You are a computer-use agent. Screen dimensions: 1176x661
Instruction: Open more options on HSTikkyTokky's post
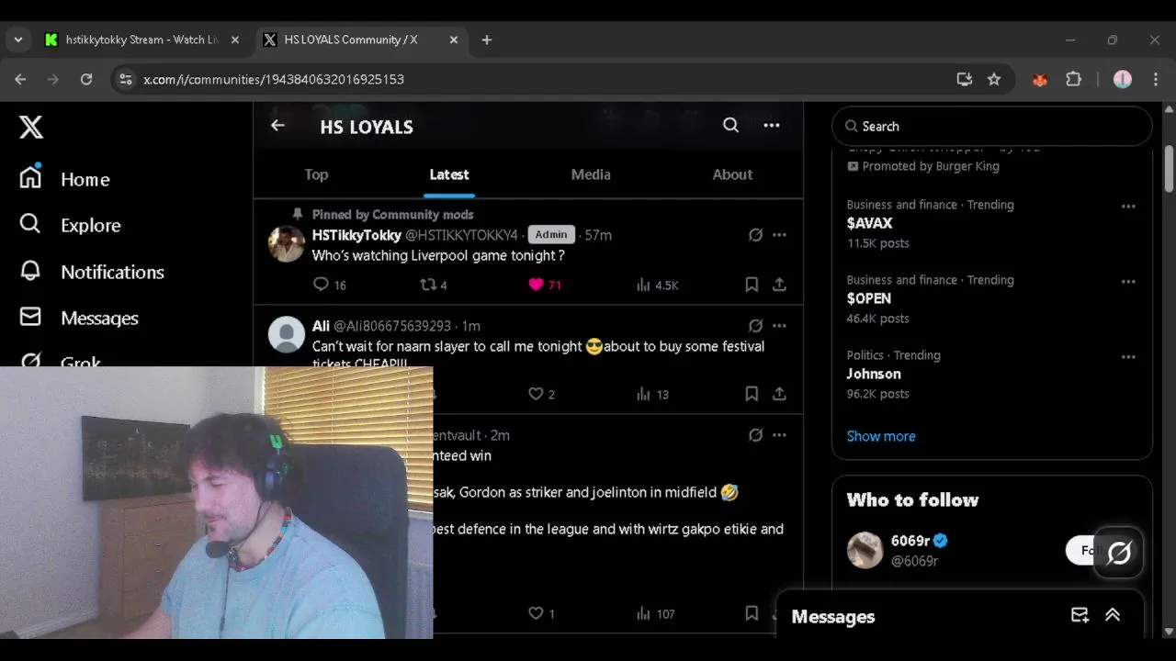click(x=779, y=235)
